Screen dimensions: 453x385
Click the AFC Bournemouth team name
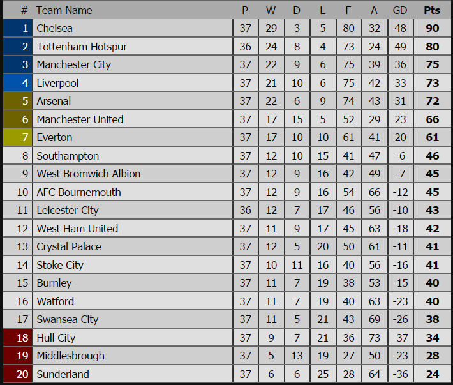[x=79, y=192]
